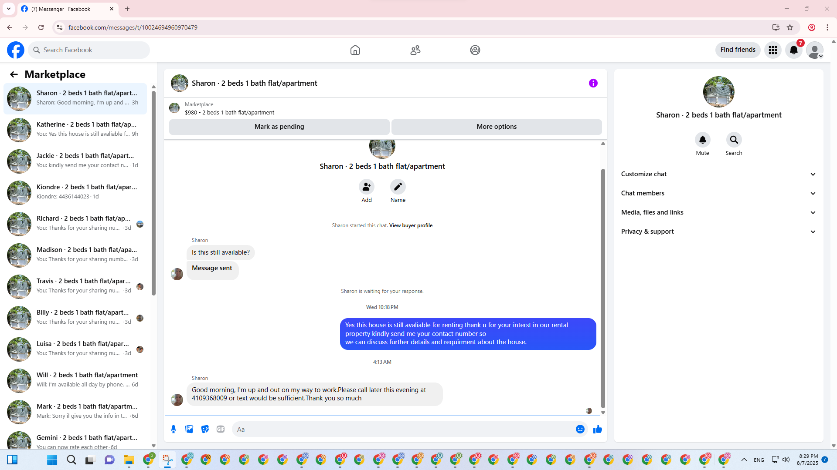Open the account profile avatar menu
The image size is (837, 470).
click(x=814, y=50)
